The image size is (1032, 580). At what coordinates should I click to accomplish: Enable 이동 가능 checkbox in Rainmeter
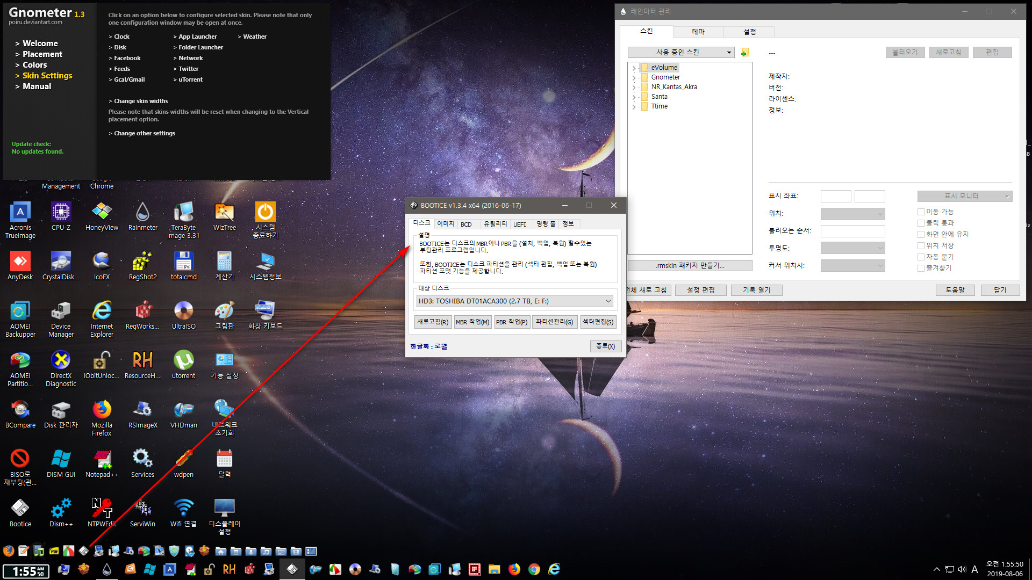point(921,212)
